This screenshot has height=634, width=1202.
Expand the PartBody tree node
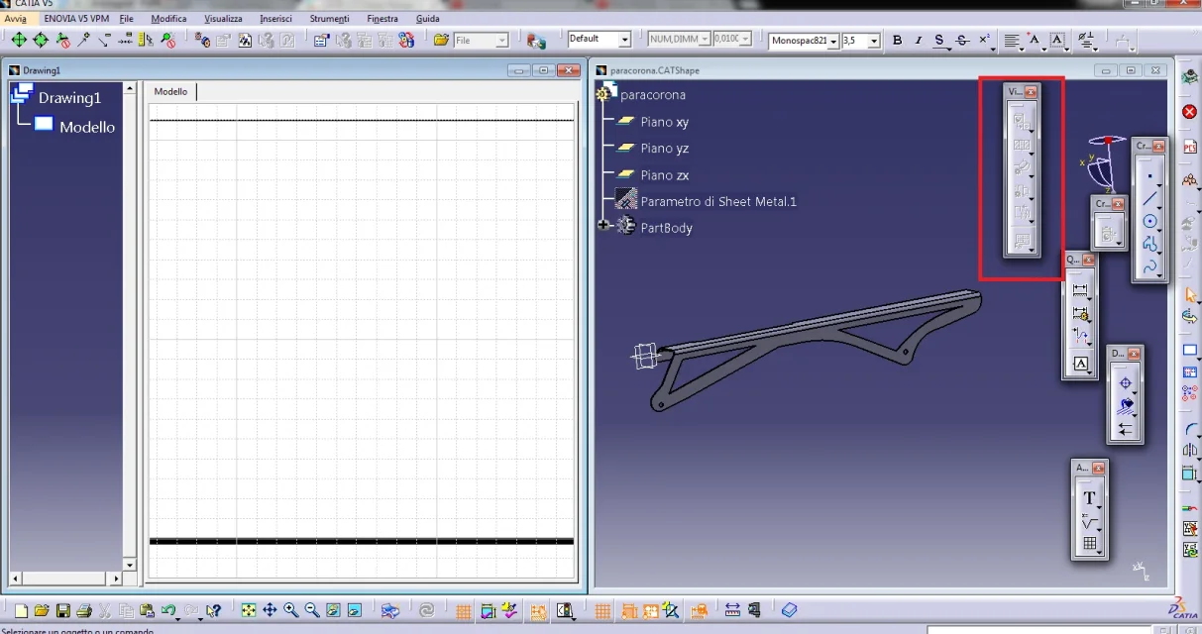[603, 226]
